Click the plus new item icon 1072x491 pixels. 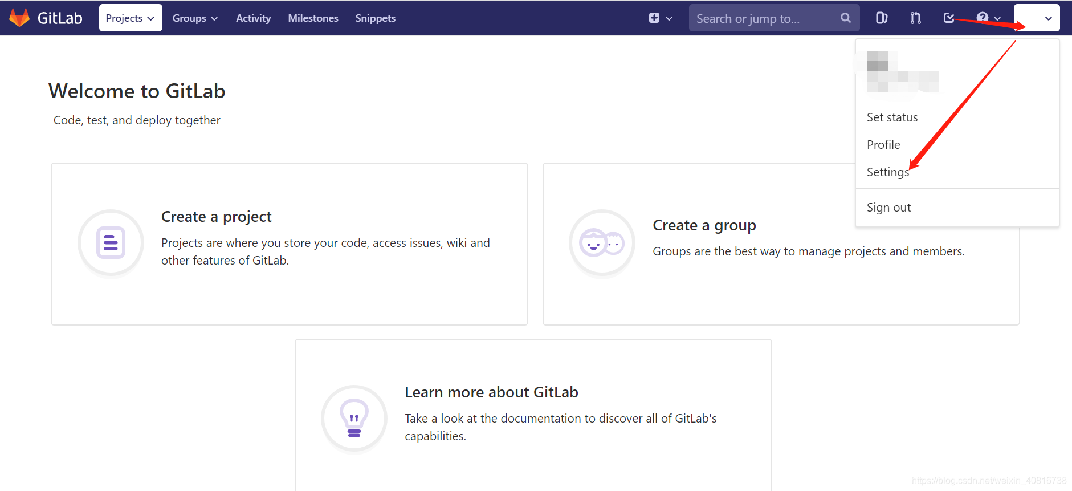(654, 18)
